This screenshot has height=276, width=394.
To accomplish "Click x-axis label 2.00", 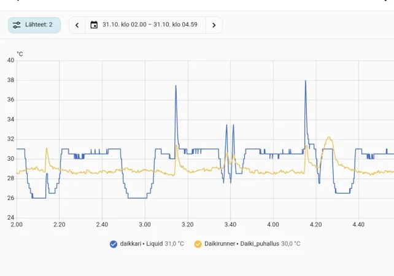I will point(17,224).
